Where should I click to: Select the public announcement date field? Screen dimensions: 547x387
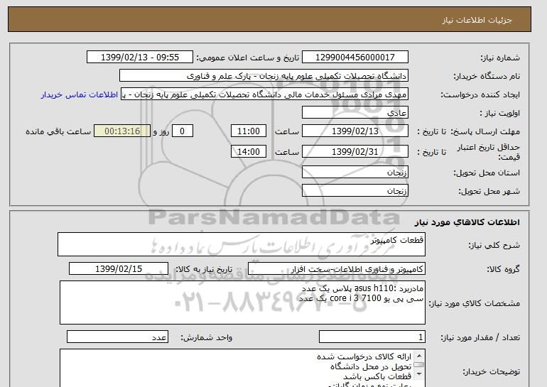click(x=139, y=58)
